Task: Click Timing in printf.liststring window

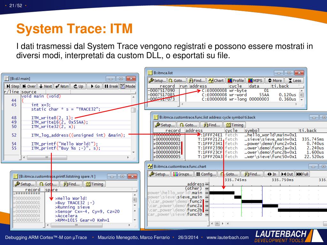Action: 94,184
